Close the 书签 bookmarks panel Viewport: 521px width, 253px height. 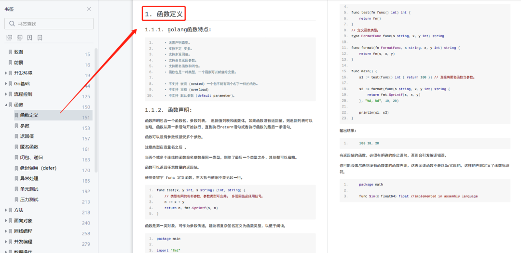point(89,9)
